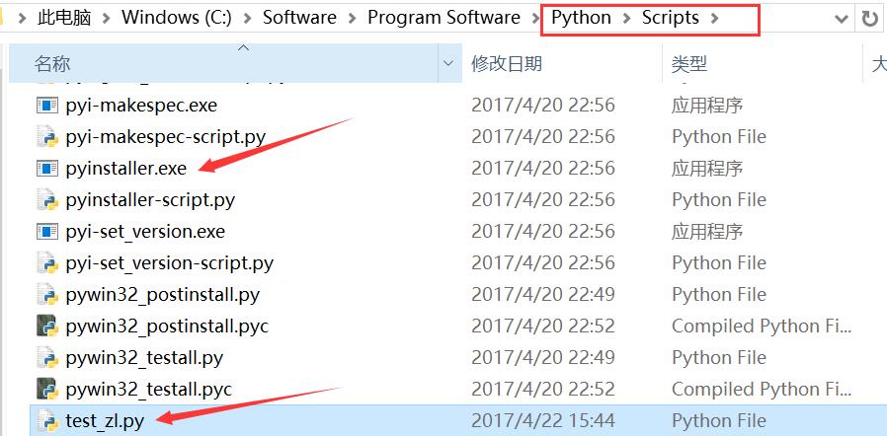Open the address bar history dropdown
Viewport: 887px width, 436px height.
(842, 19)
